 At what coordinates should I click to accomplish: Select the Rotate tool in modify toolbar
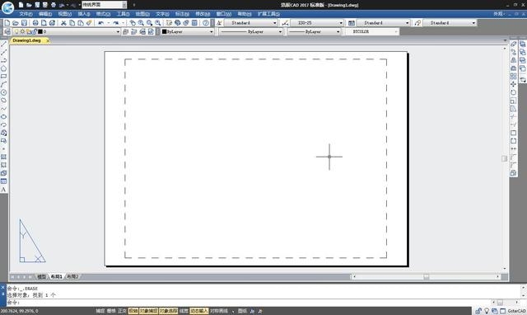point(513,92)
